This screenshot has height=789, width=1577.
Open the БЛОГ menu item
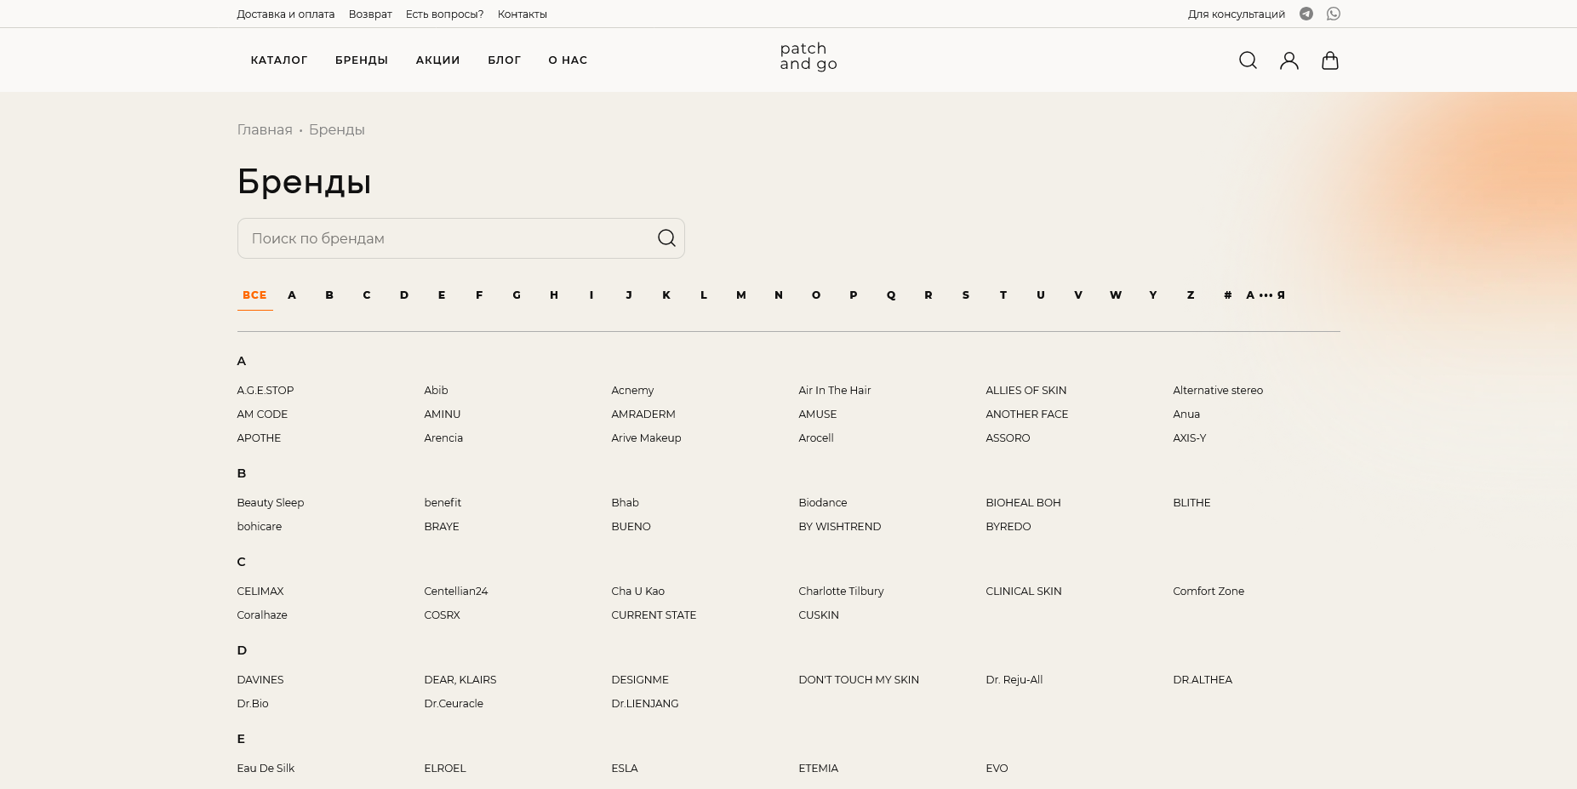point(505,60)
